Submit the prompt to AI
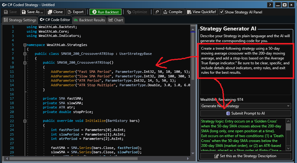 [x=246, y=113]
